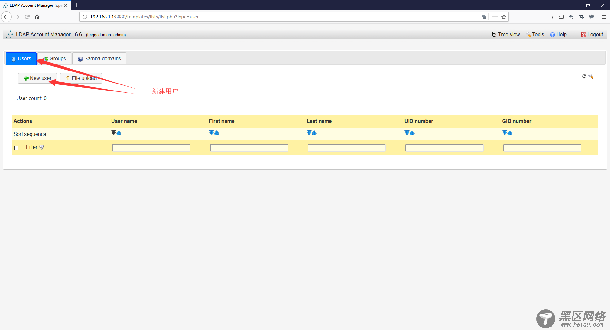The image size is (610, 330).
Task: Sort User name ascending arrow
Action: point(119,133)
